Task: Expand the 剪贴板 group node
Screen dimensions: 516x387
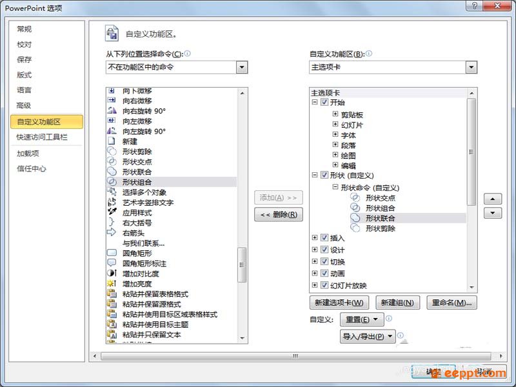Action: click(x=335, y=114)
